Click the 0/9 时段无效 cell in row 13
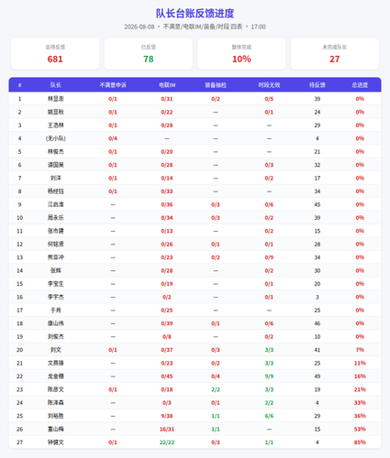Screen dimensions: 390x458 pos(269,257)
